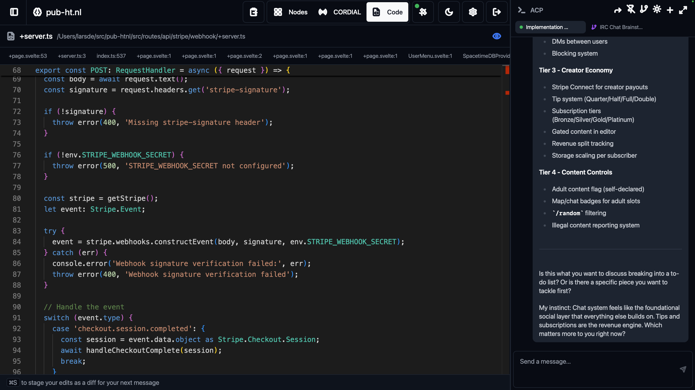Screen dimensions: 695x390
Task: Enable dark mode with the moon icon
Action: (449, 12)
